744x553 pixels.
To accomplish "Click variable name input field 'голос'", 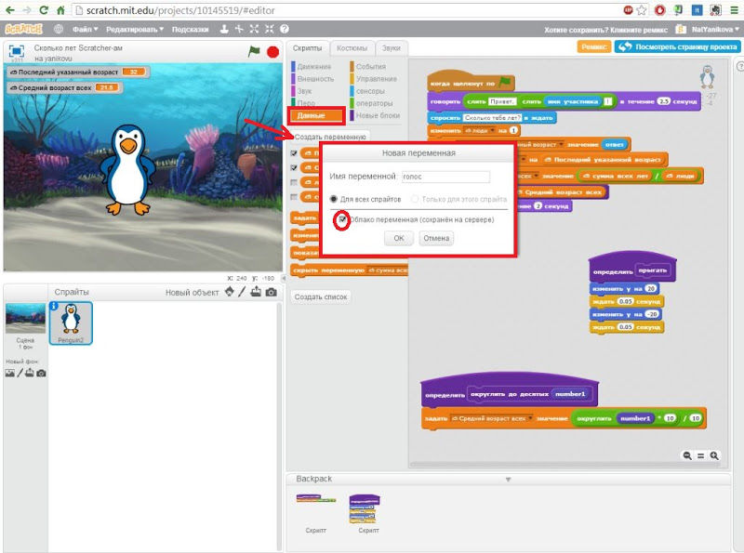I will 445,177.
